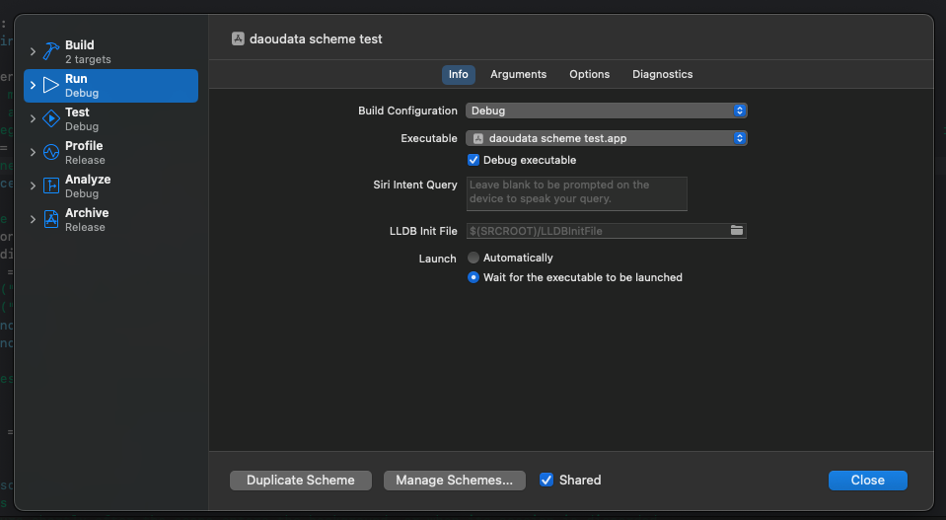Select Wait for the executable to be launched
Screen dimensions: 946x520
473,277
